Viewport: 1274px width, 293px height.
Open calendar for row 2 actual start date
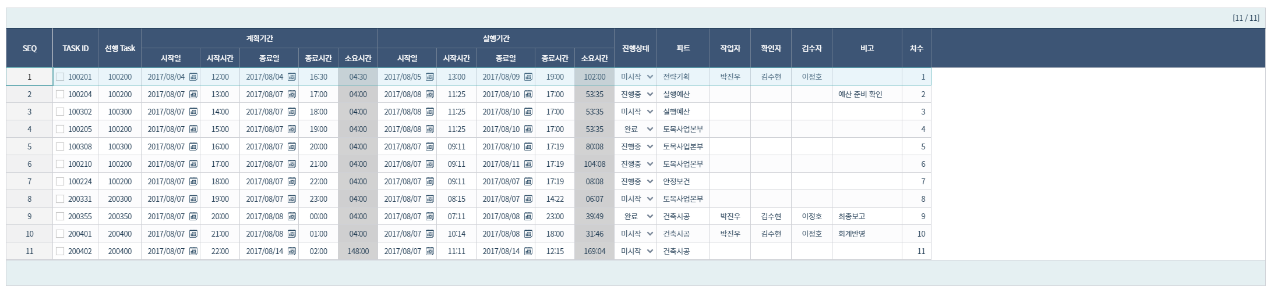tap(430, 94)
